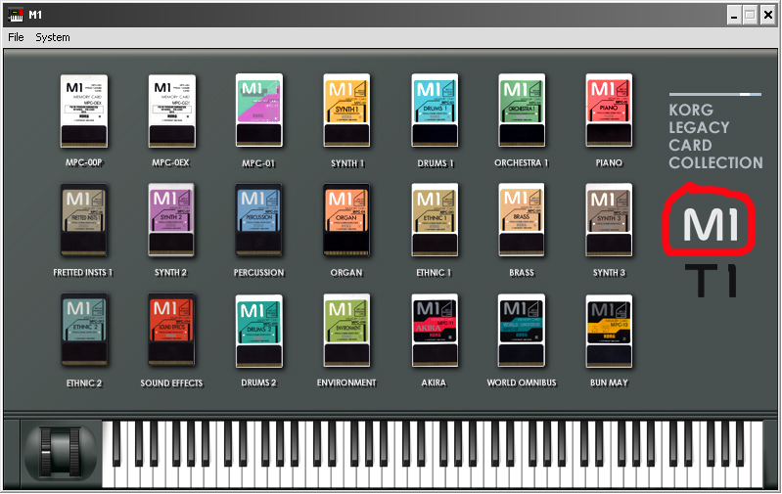Click the FRETTED INSTS 1 label text
The image size is (782, 494).
tap(83, 273)
